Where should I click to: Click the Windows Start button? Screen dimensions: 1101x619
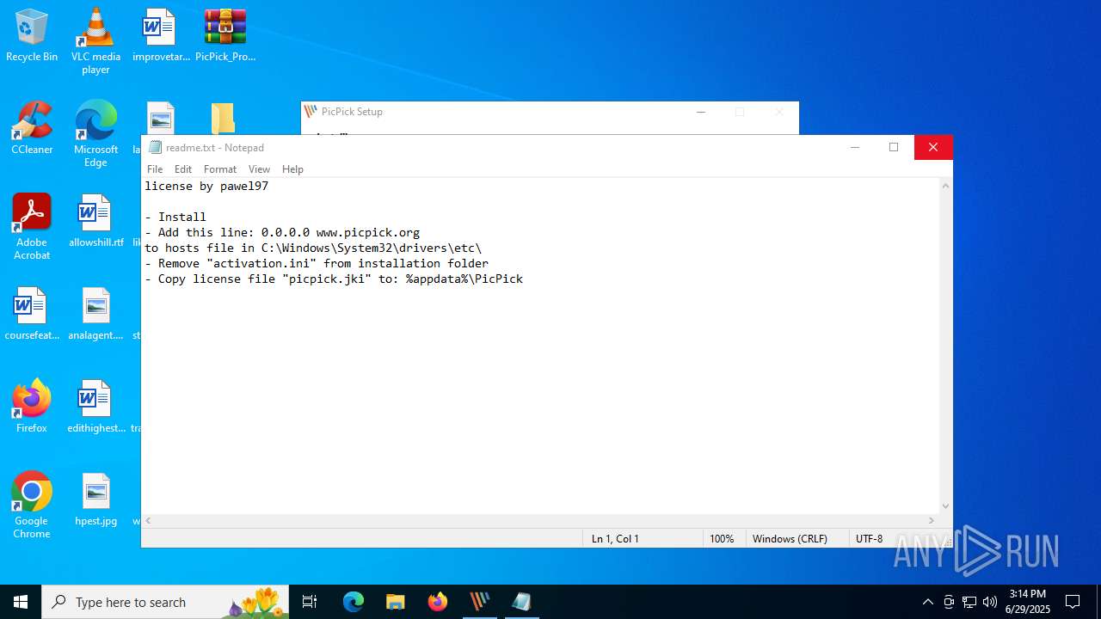point(21,602)
